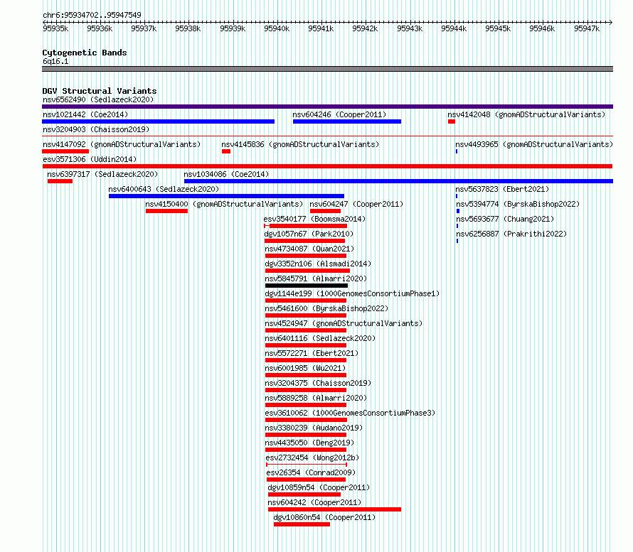633x552 pixels.
Task: Click the DGV Structural Variants track title
Action: pos(100,91)
